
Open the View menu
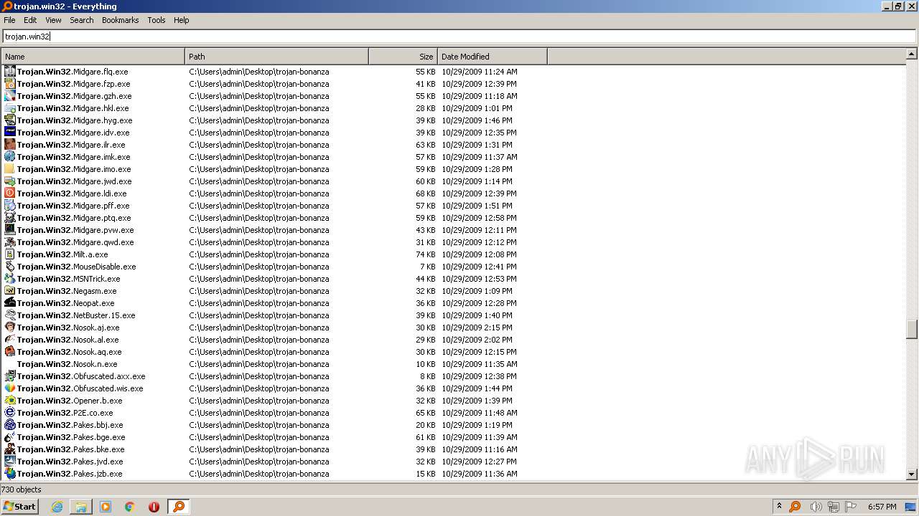(53, 20)
